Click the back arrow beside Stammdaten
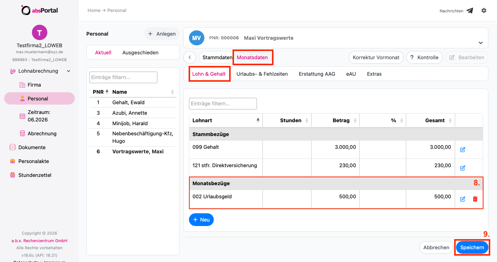497x262 pixels. (190, 57)
